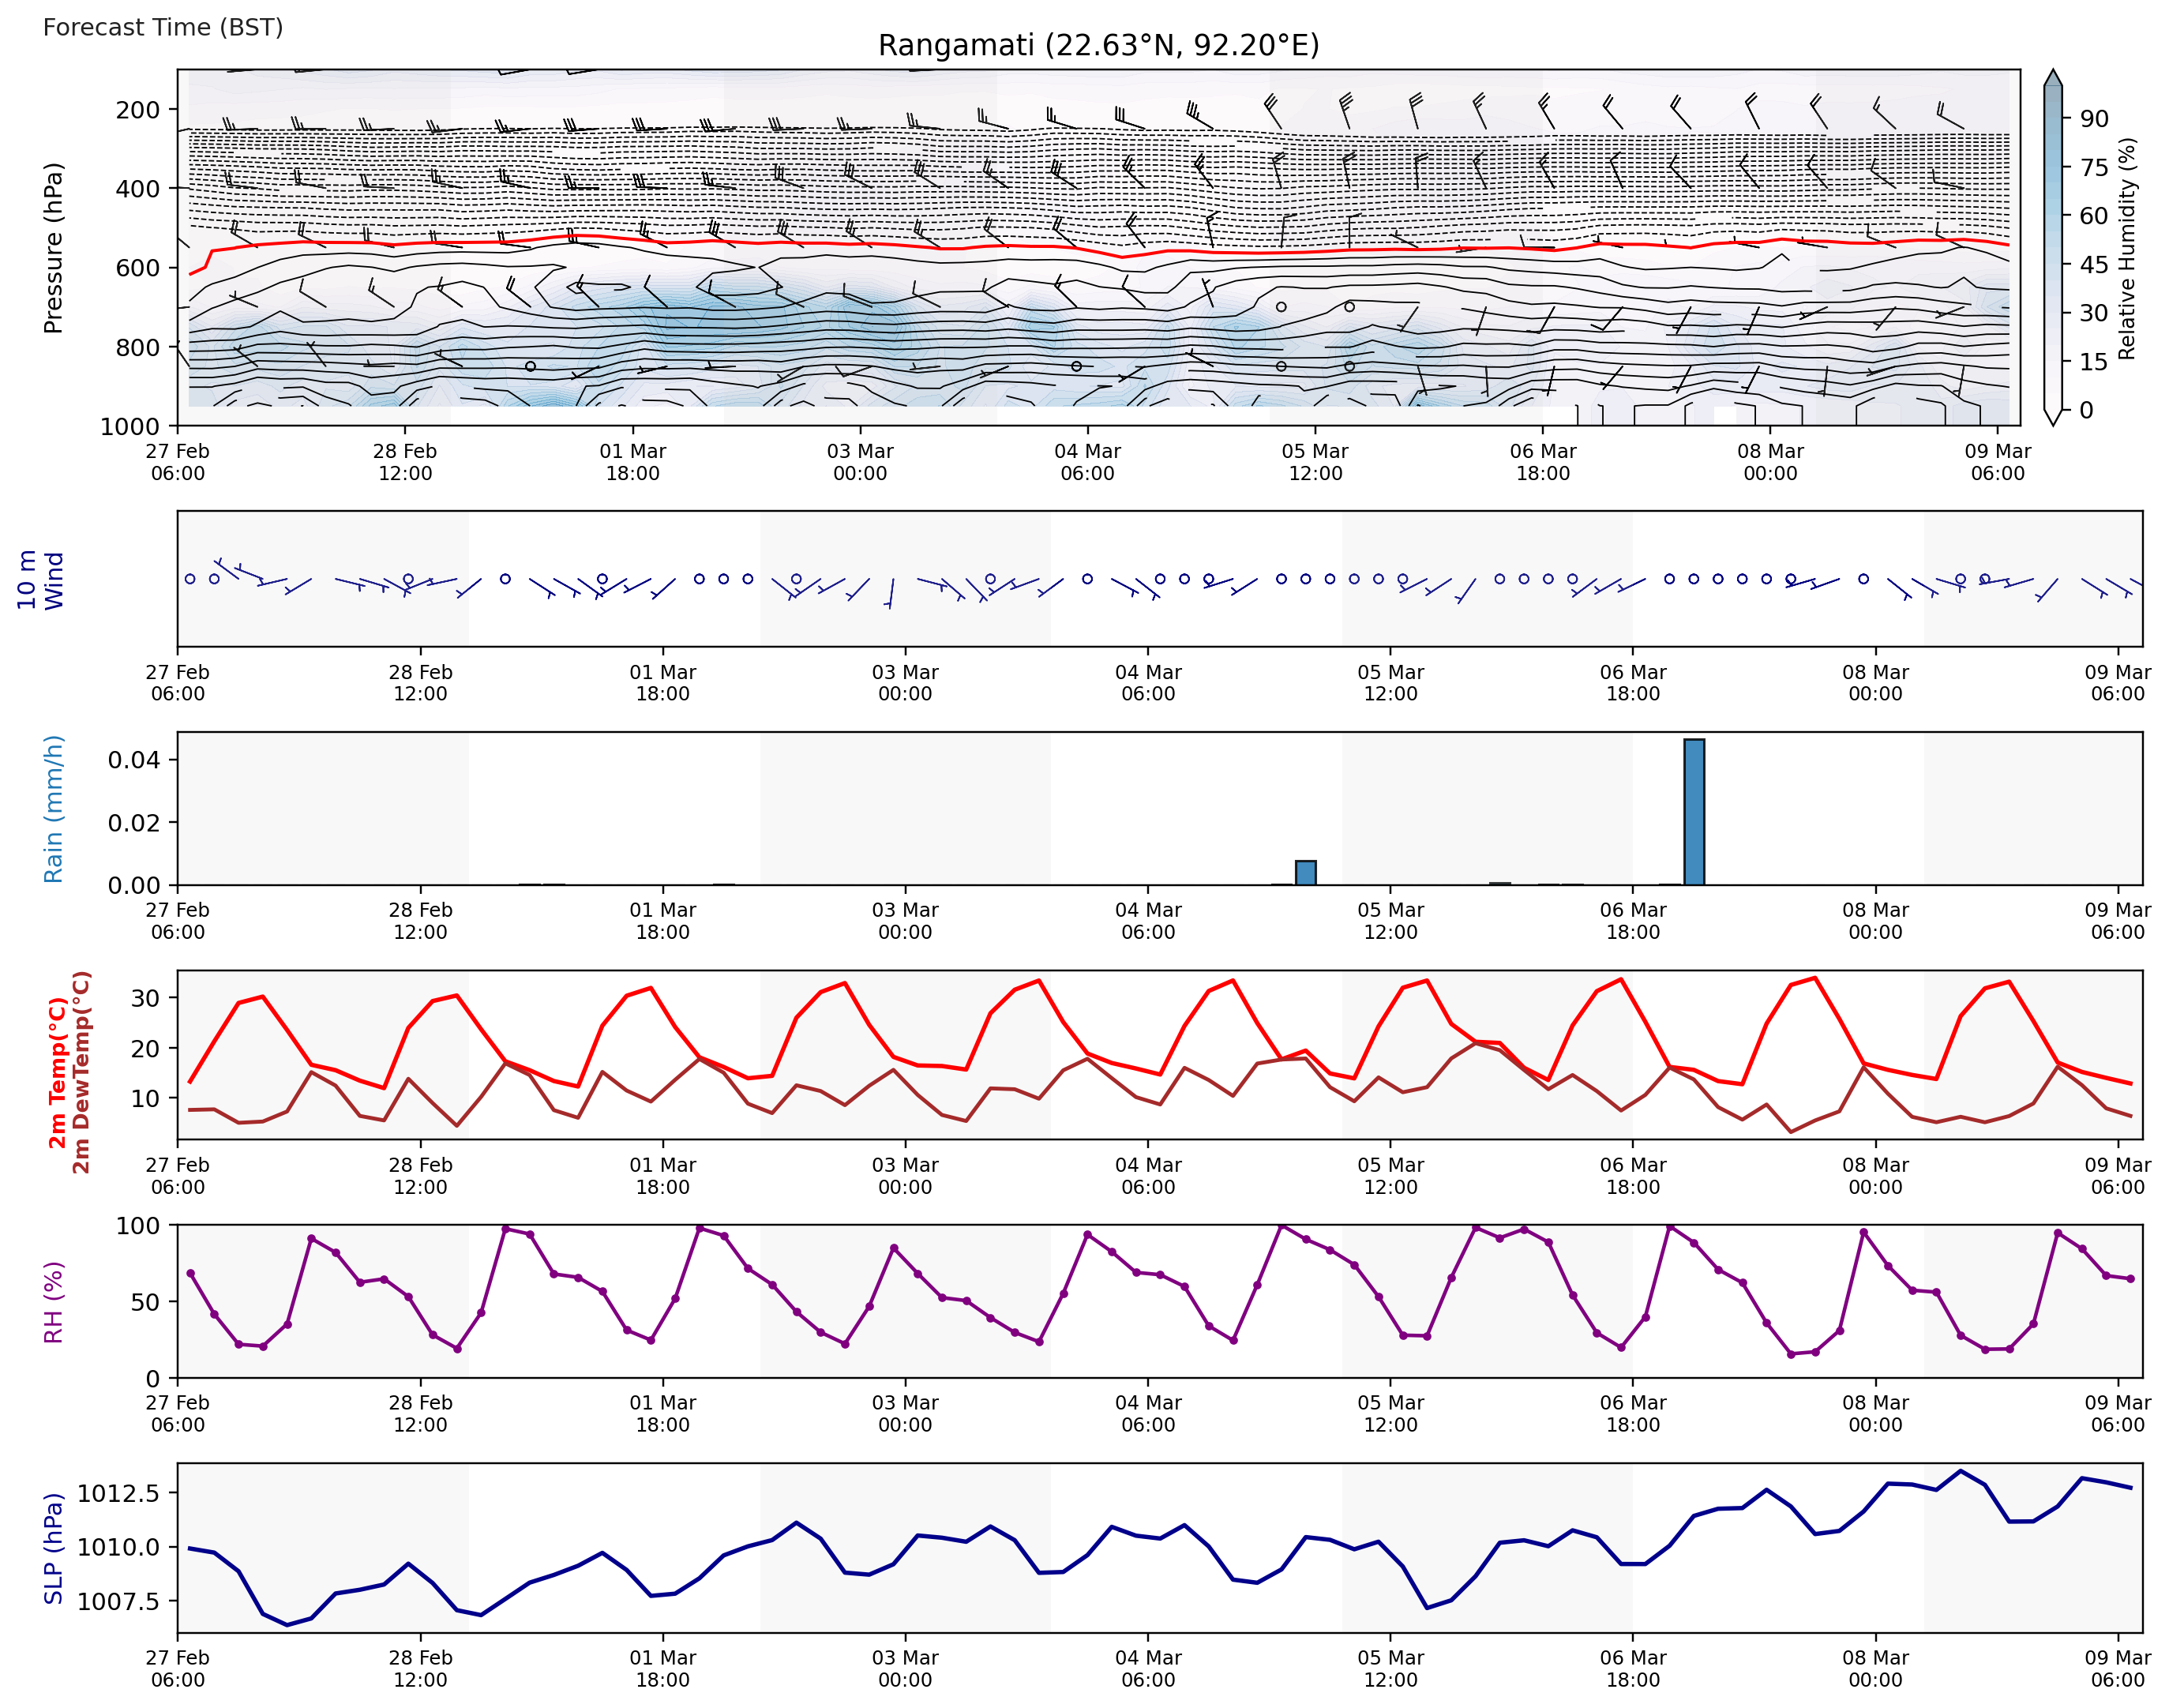This screenshot has height=1708, width=2169.
Task: Click the colorbar bottom arrow extension
Action: point(2053,418)
